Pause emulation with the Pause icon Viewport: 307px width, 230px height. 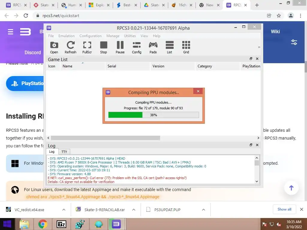(x=120, y=48)
